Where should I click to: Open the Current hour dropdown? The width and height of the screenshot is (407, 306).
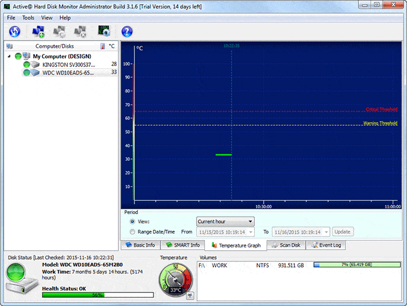click(225, 221)
